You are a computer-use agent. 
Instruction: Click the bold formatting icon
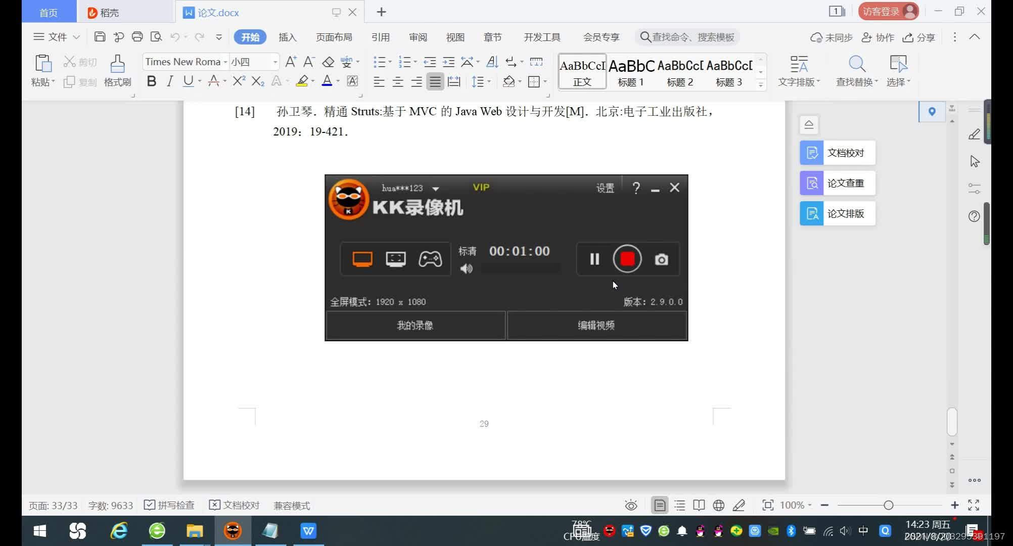pos(151,82)
